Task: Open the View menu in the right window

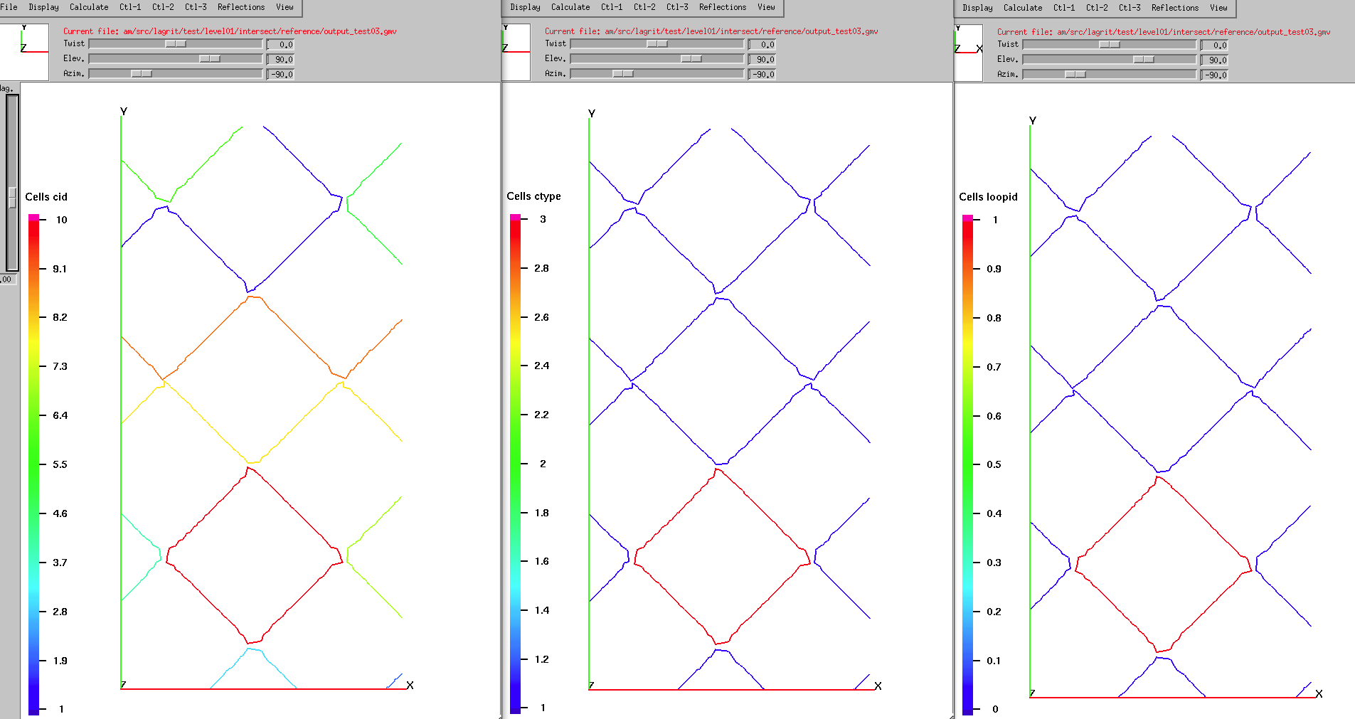Action: point(1218,8)
